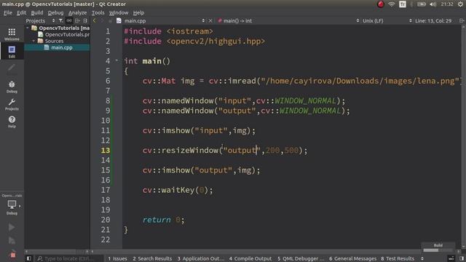Click the split Projects pane icon

[x=77, y=20]
